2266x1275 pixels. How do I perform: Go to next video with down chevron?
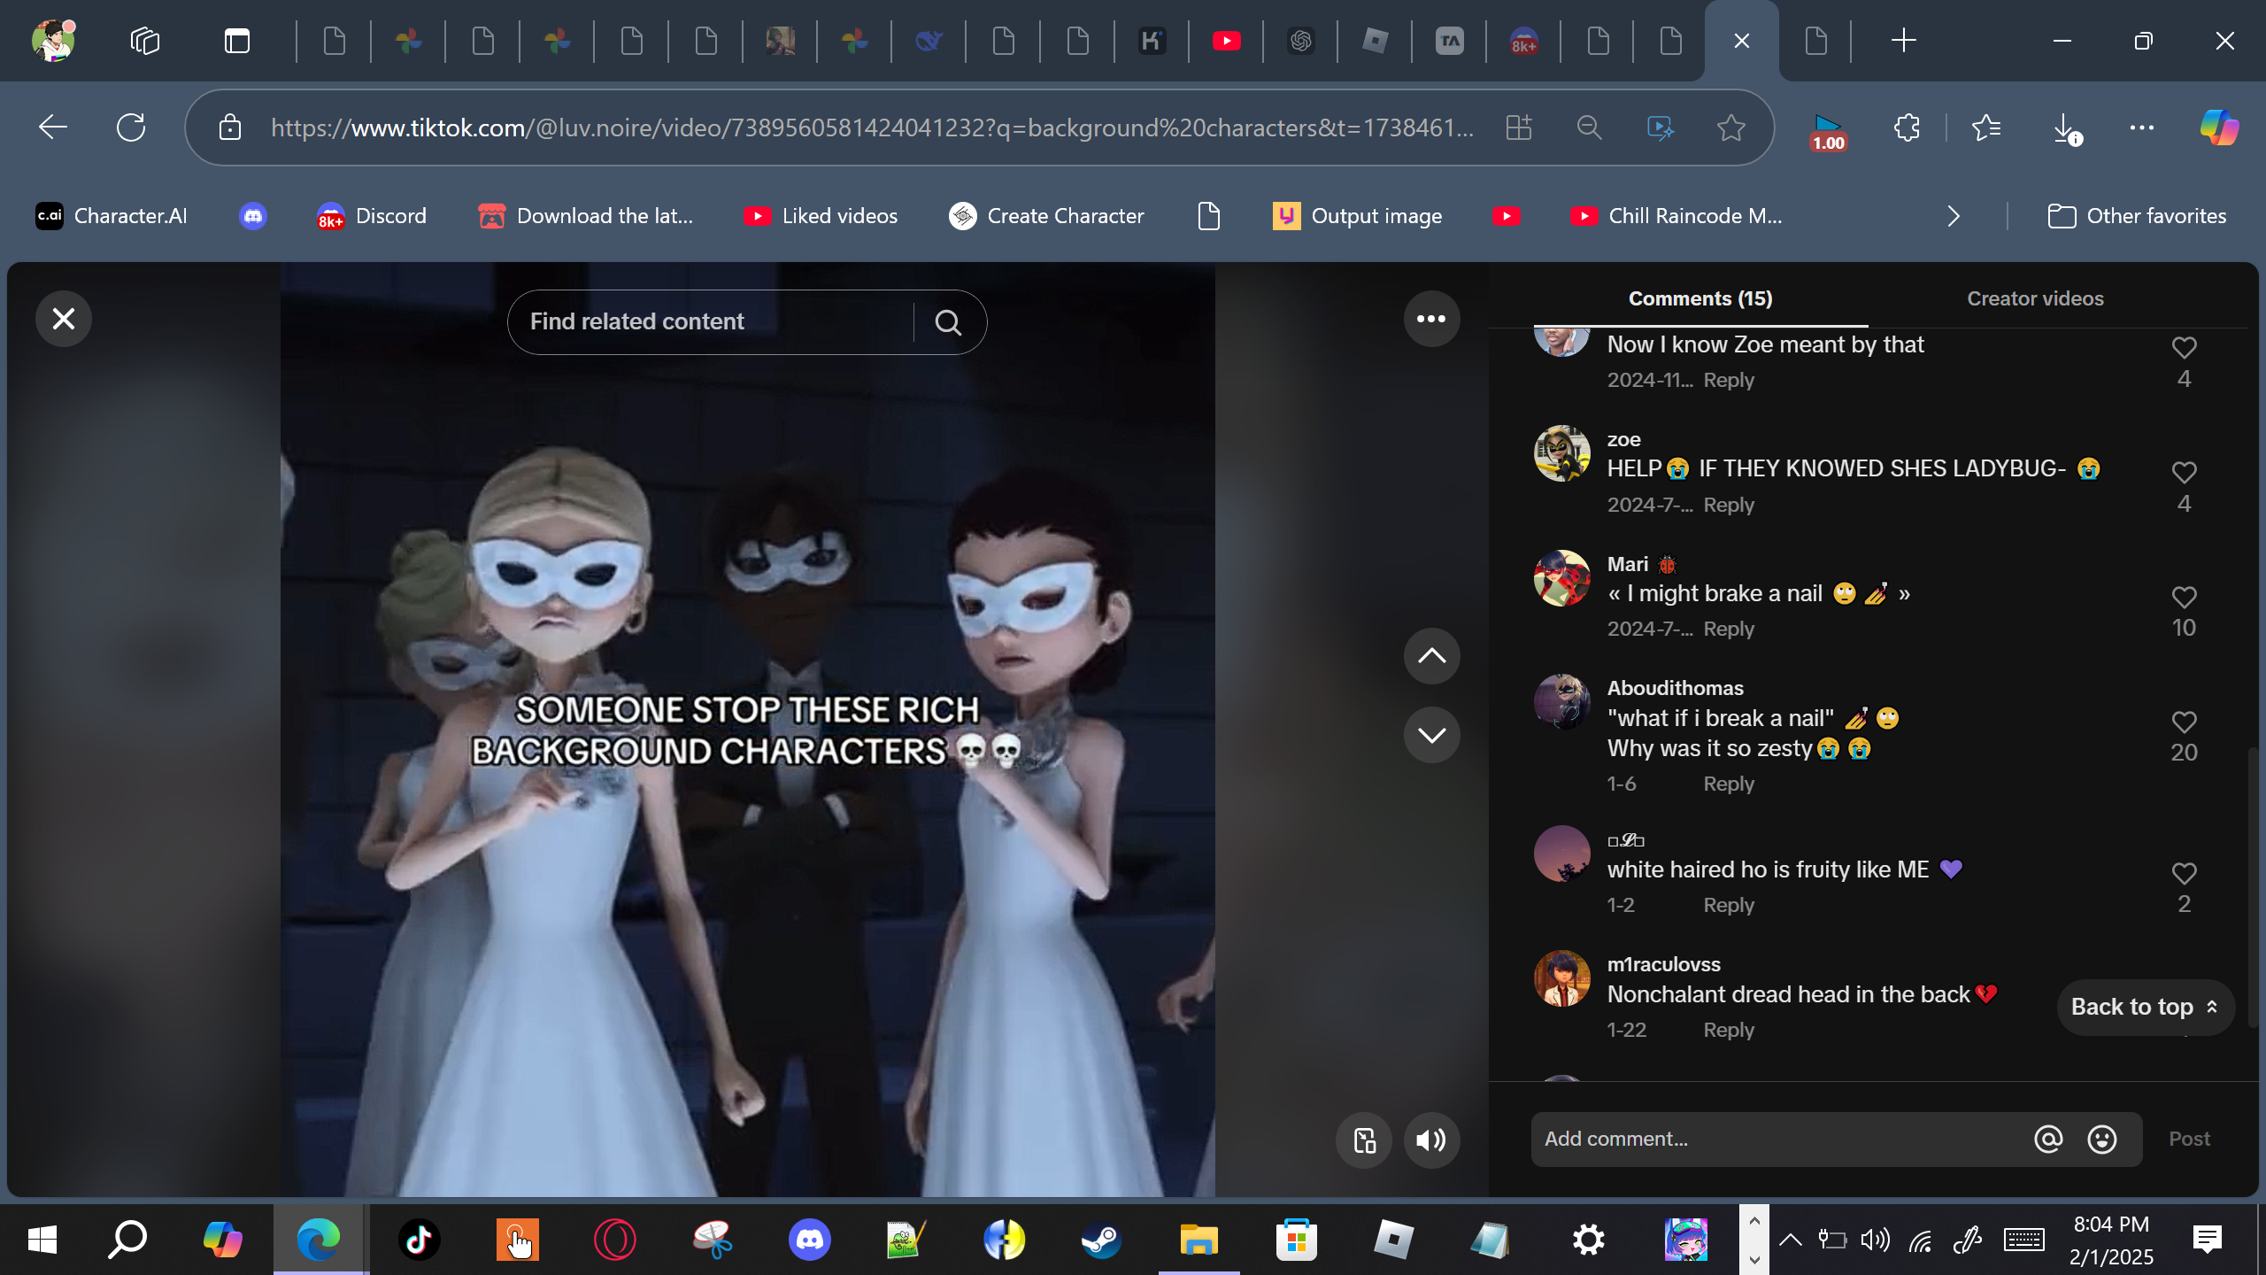coord(1430,735)
